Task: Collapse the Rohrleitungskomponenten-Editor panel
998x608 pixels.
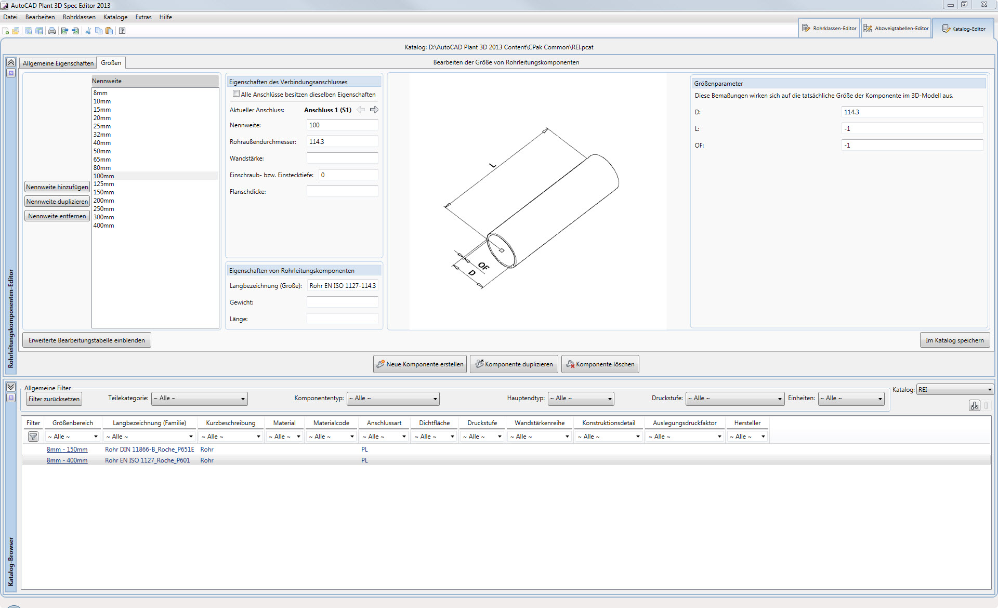Action: click(x=10, y=62)
